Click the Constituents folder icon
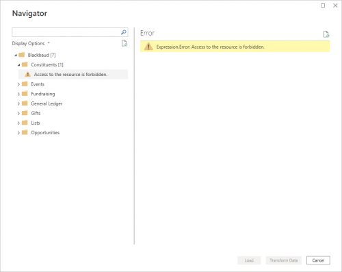This screenshot has height=272, width=342. tap(25, 64)
